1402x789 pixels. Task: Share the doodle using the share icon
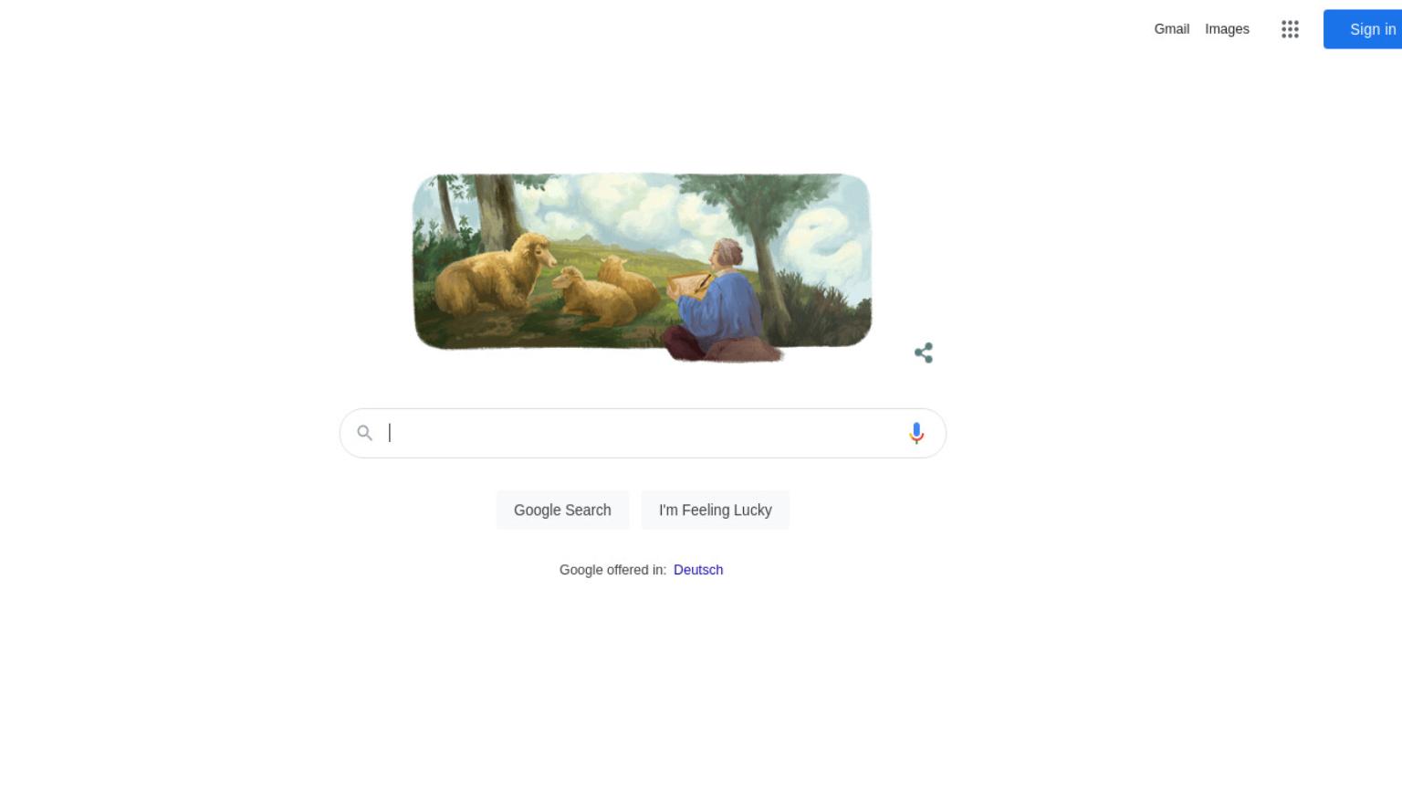pyautogui.click(x=924, y=353)
